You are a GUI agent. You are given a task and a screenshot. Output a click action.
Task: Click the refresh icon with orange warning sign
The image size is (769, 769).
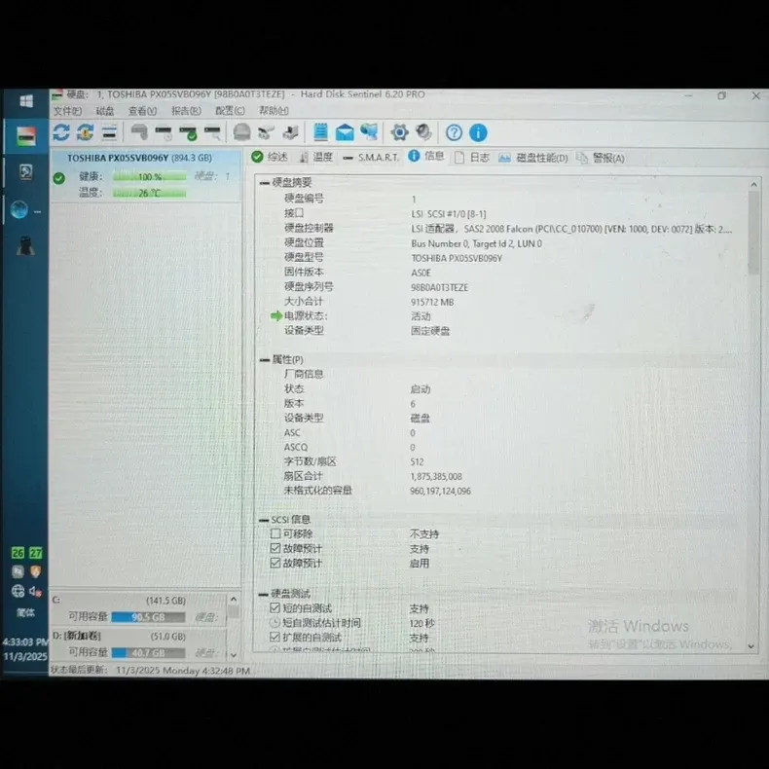(86, 132)
